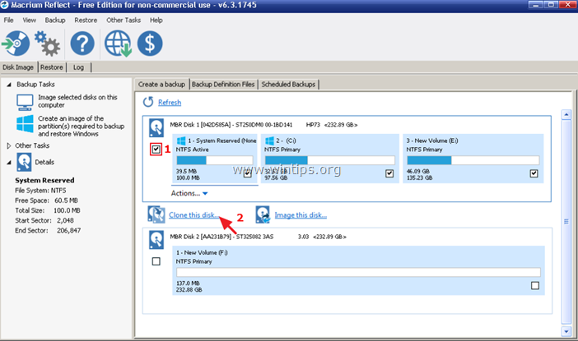
Task: Click the globe check for updates icon
Action: pyautogui.click(x=118, y=44)
